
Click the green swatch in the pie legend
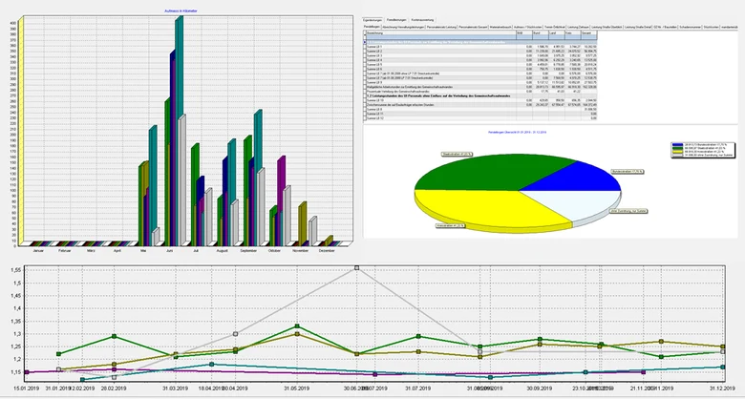click(x=677, y=148)
